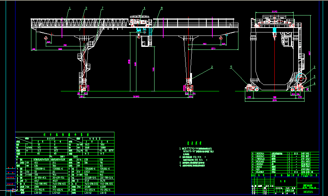
Task: Select callout number 4 above the trolley
Action: (144, 8)
